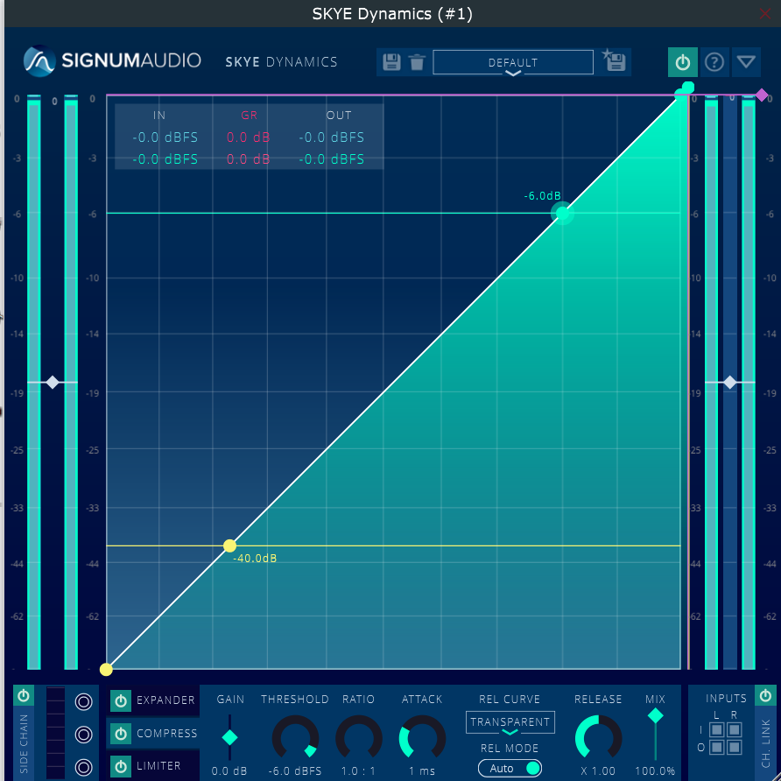Screen dimensions: 781x781
Task: Open the help question mark icon
Action: (x=714, y=62)
